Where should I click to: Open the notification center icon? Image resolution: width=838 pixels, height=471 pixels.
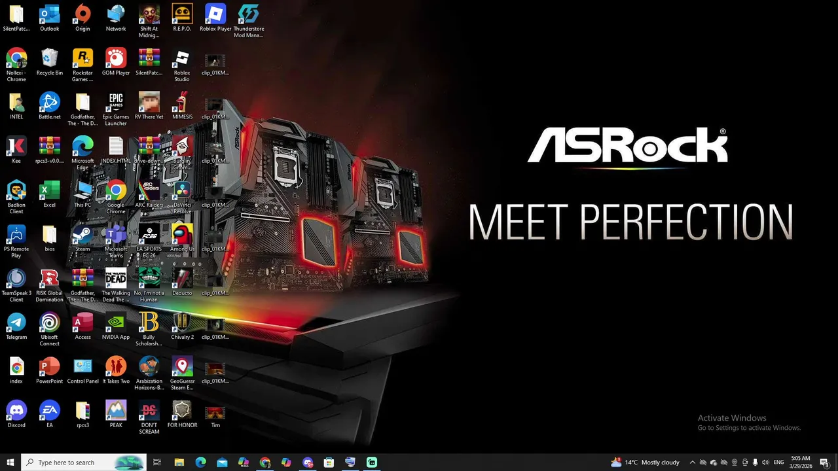click(x=825, y=462)
